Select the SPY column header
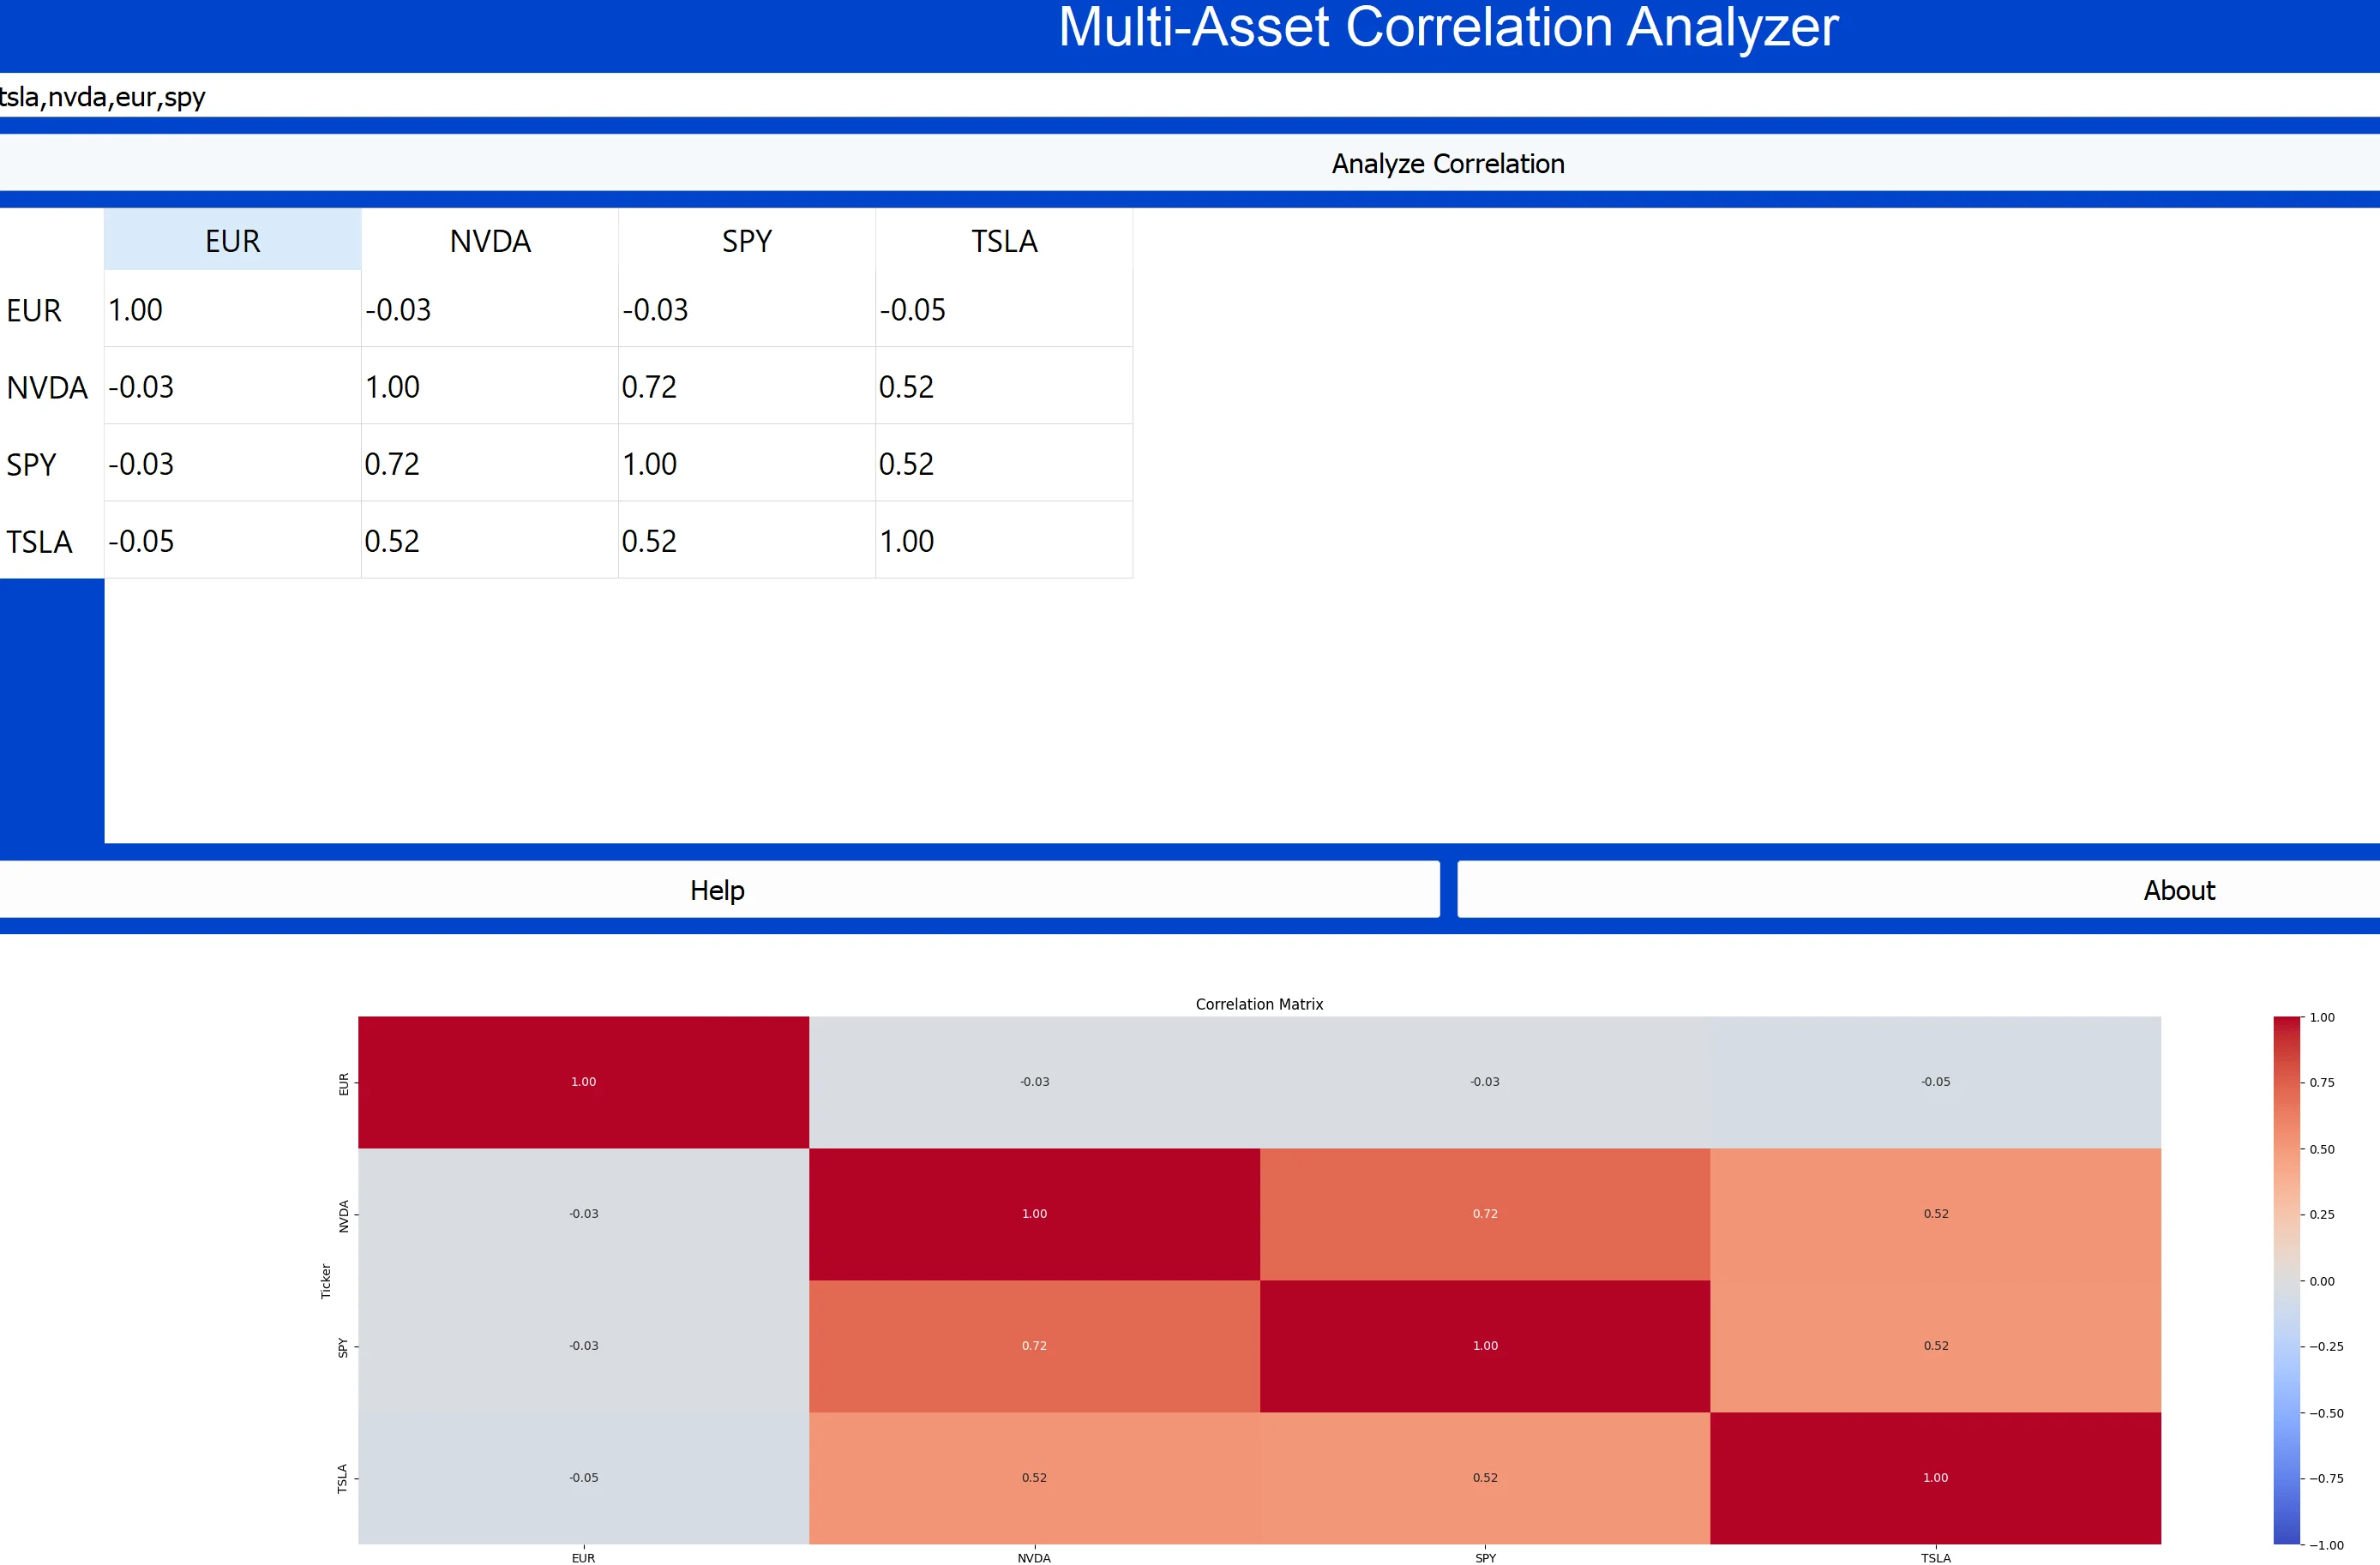This screenshot has width=2380, height=1565. click(746, 241)
